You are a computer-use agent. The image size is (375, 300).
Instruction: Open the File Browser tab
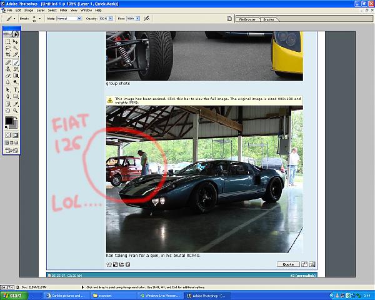coord(247,19)
